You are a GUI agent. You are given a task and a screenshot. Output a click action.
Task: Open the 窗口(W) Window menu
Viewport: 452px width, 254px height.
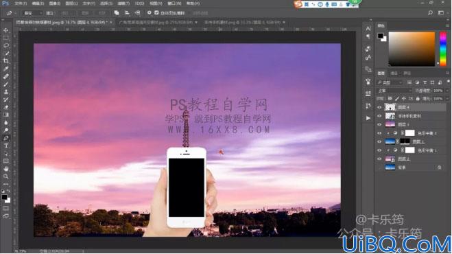coord(174,3)
